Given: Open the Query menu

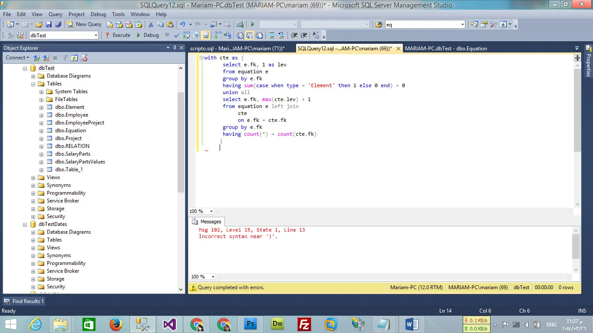Looking at the screenshot, I should click(55, 14).
